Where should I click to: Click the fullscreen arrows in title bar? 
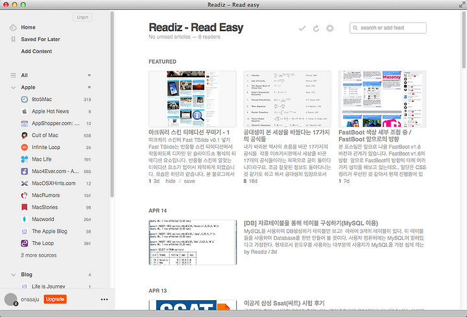(462, 5)
